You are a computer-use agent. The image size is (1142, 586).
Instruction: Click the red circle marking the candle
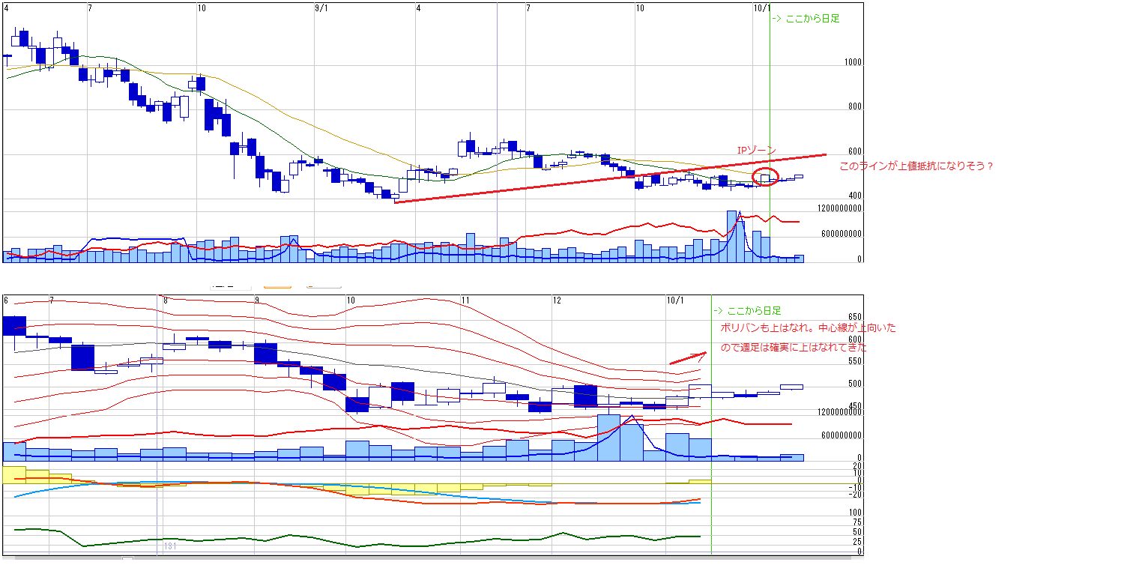pyautogui.click(x=765, y=177)
